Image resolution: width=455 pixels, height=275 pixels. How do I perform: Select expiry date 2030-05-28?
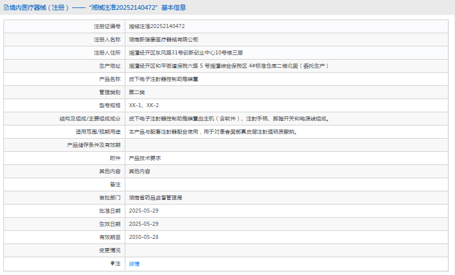click(x=144, y=237)
